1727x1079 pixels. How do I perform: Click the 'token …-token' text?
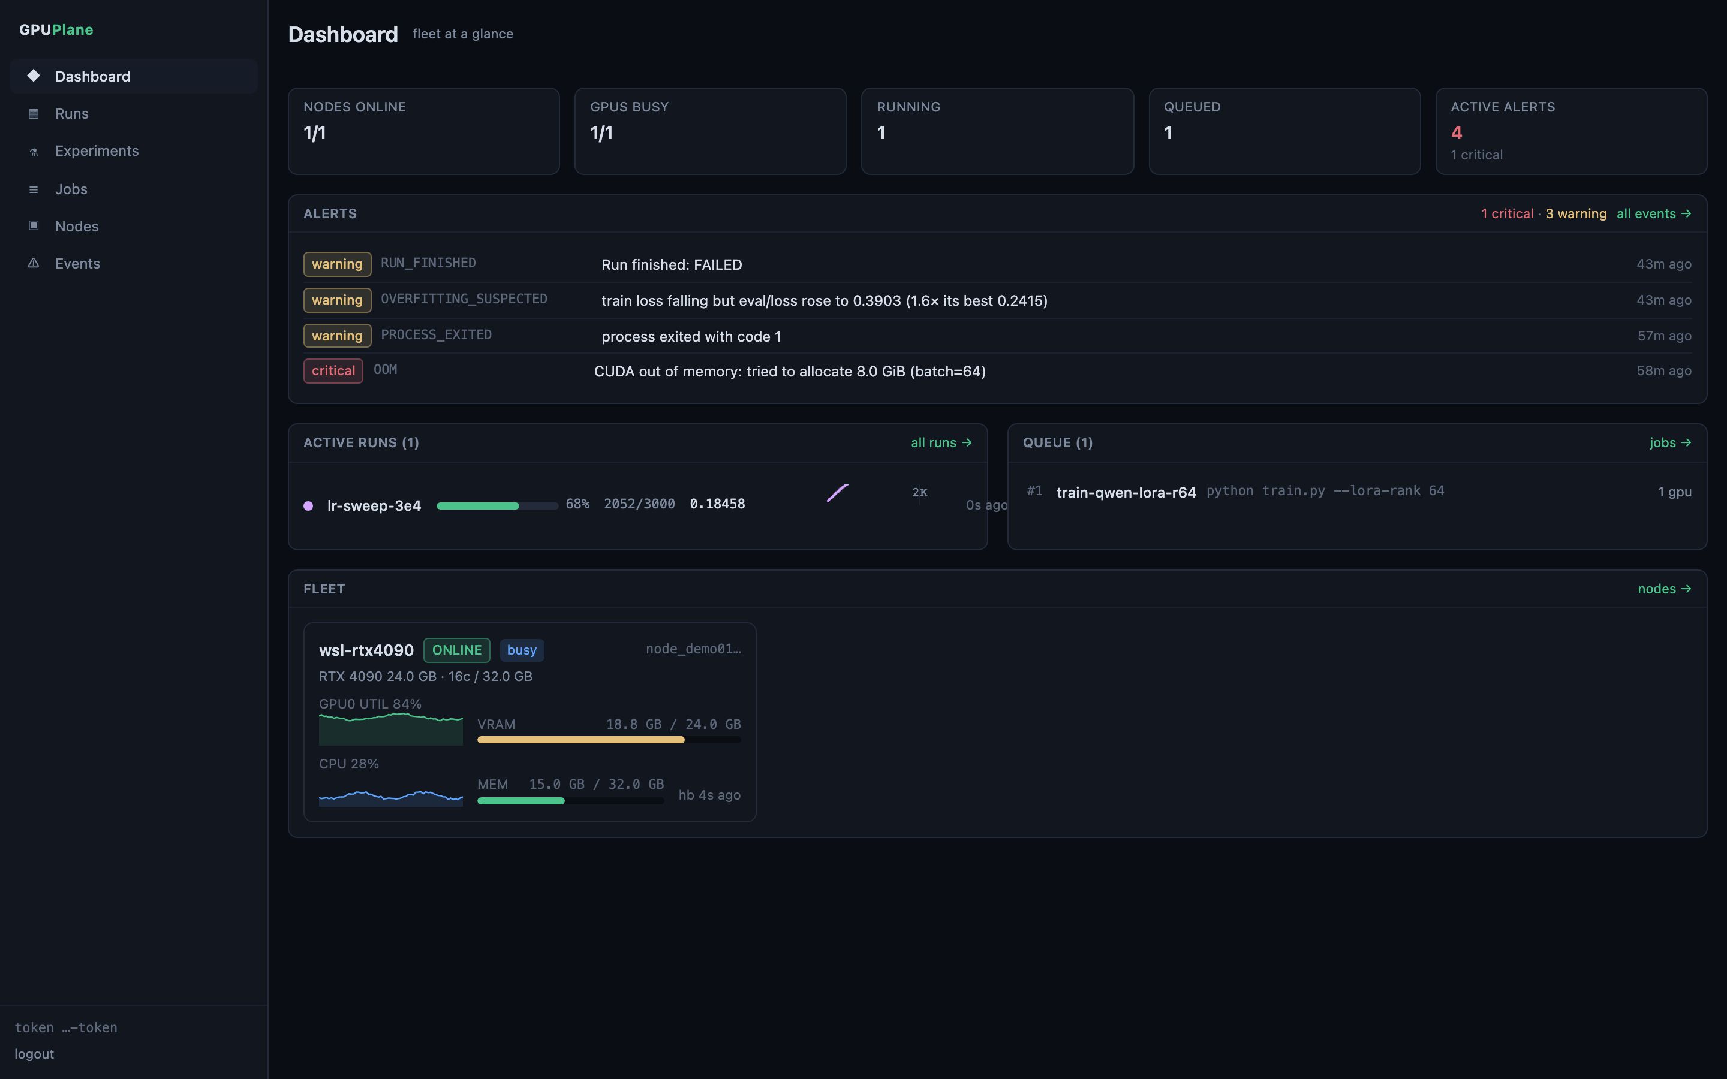[x=65, y=1027]
